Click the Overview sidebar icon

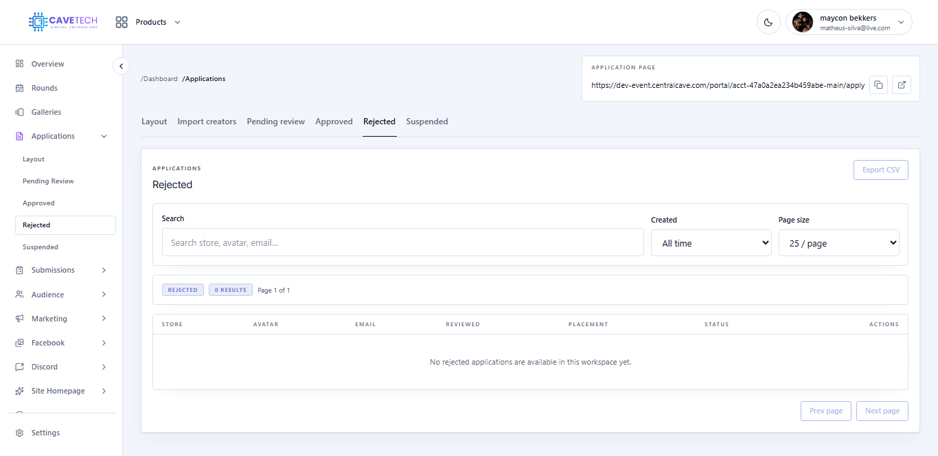pos(19,64)
